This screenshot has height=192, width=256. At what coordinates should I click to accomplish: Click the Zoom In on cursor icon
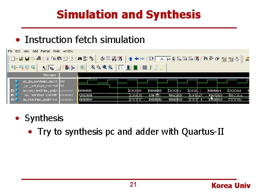pos(111,67)
